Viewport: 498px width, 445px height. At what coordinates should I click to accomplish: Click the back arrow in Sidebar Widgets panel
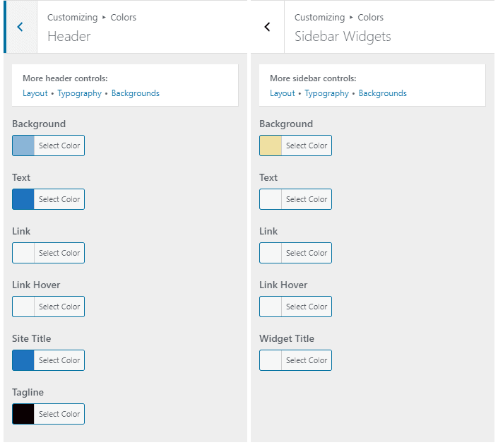[268, 27]
